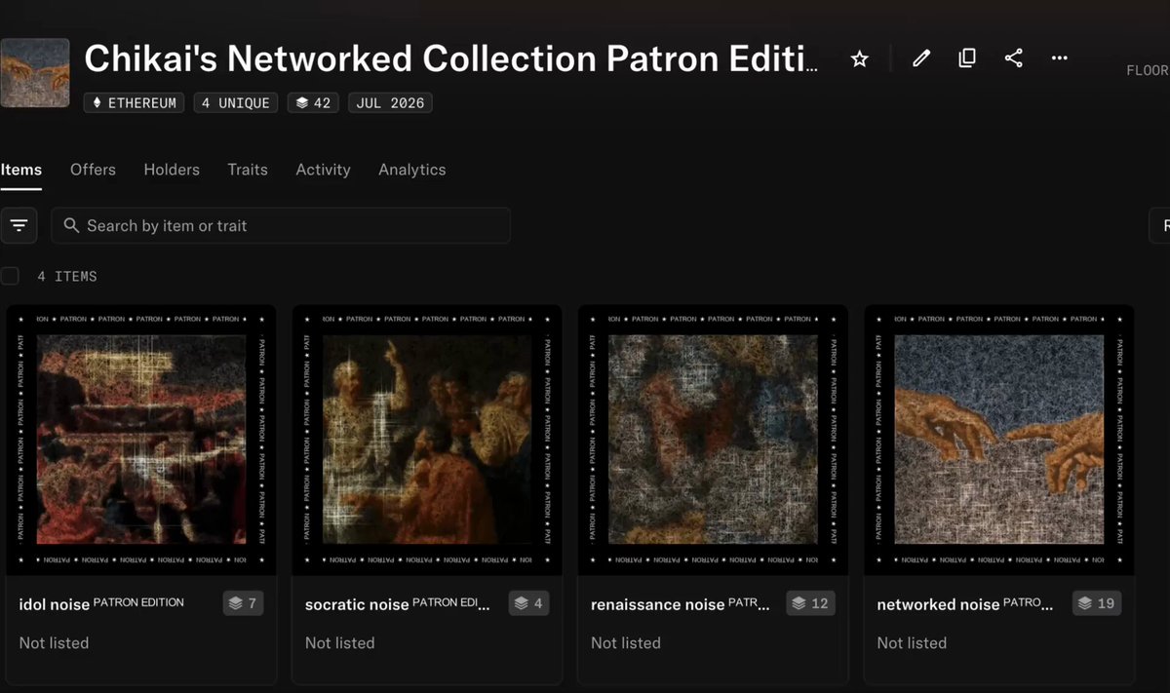The image size is (1170, 693).
Task: Share the collection via share icon
Action: pos(1014,58)
